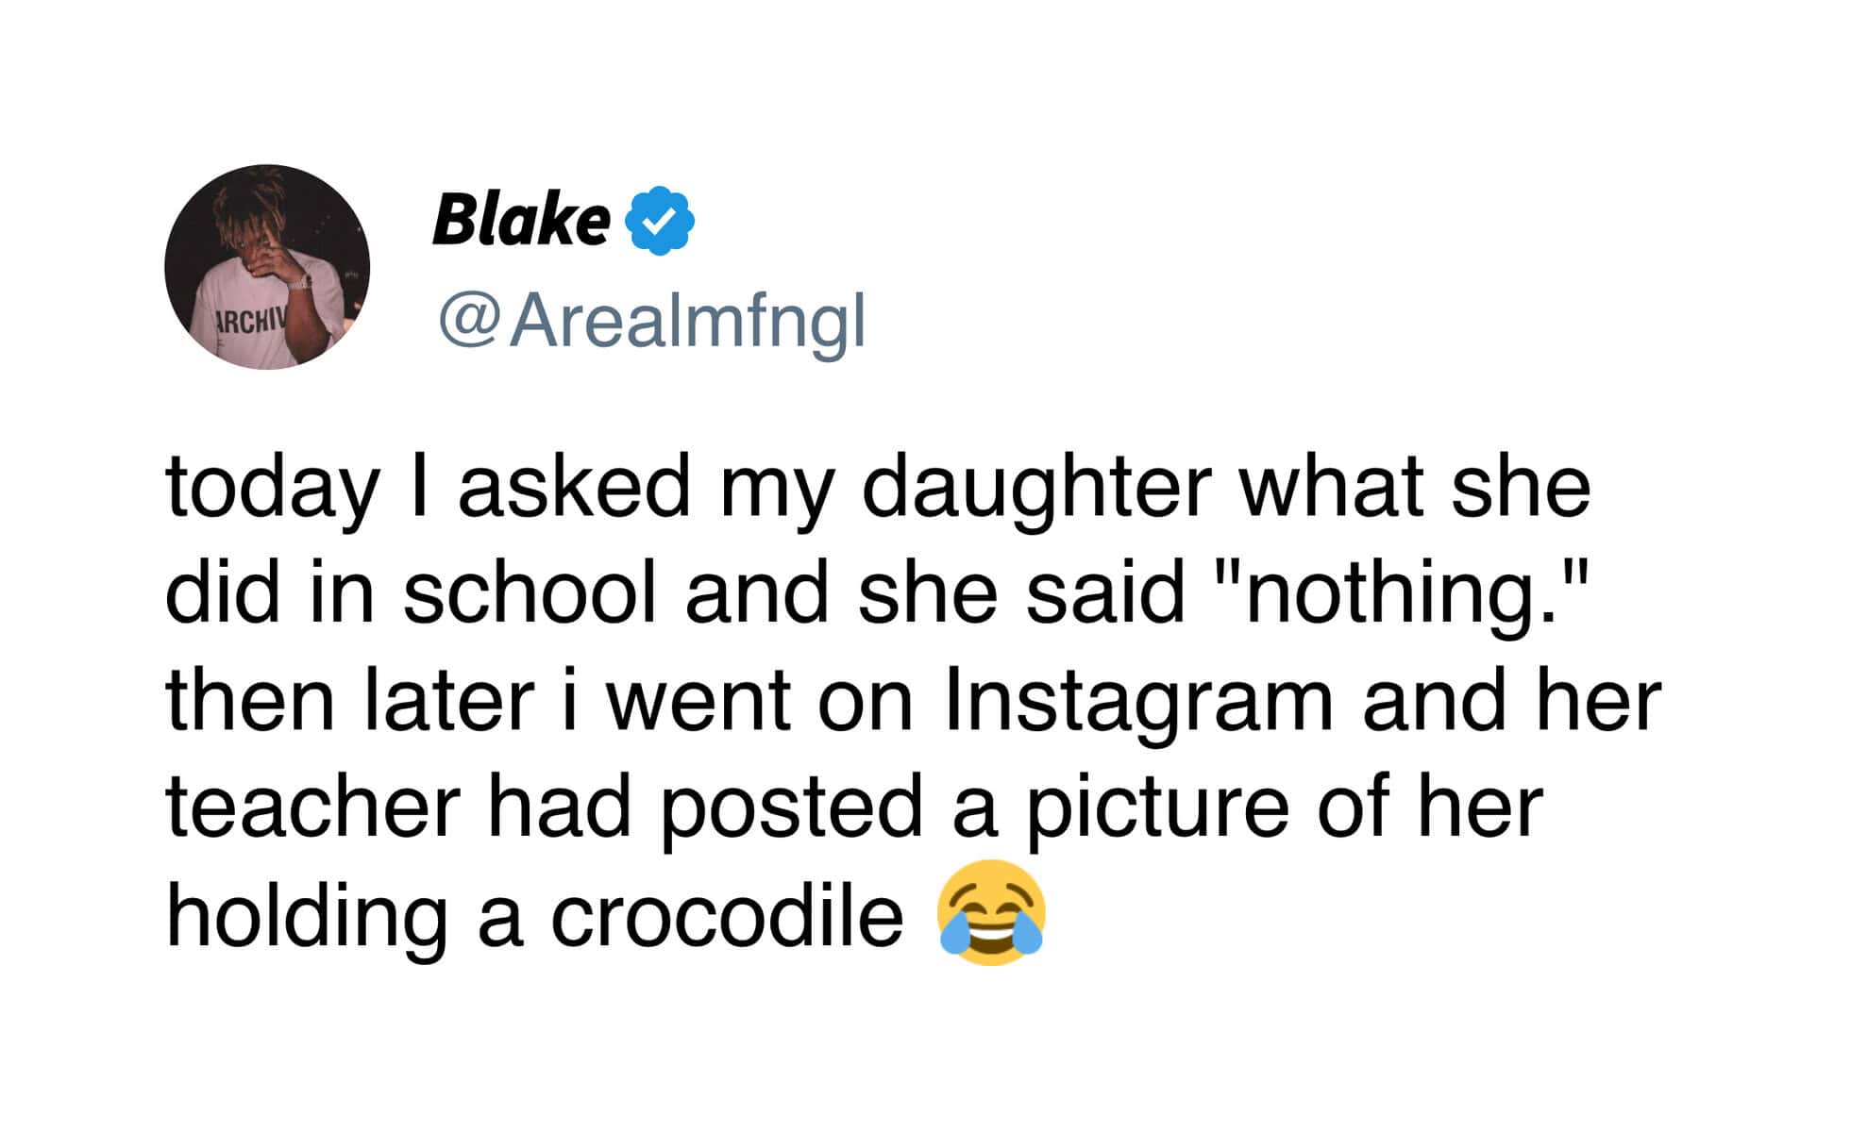The image size is (1851, 1132).
Task: Click the word teacher in the tweet
Action: (312, 807)
